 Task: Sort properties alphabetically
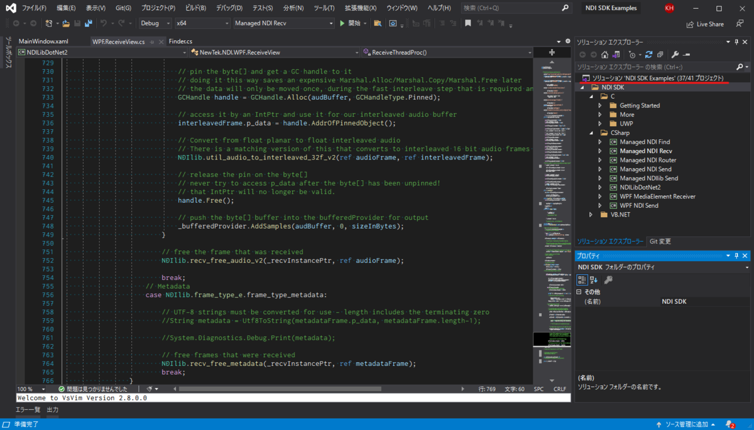(x=594, y=279)
